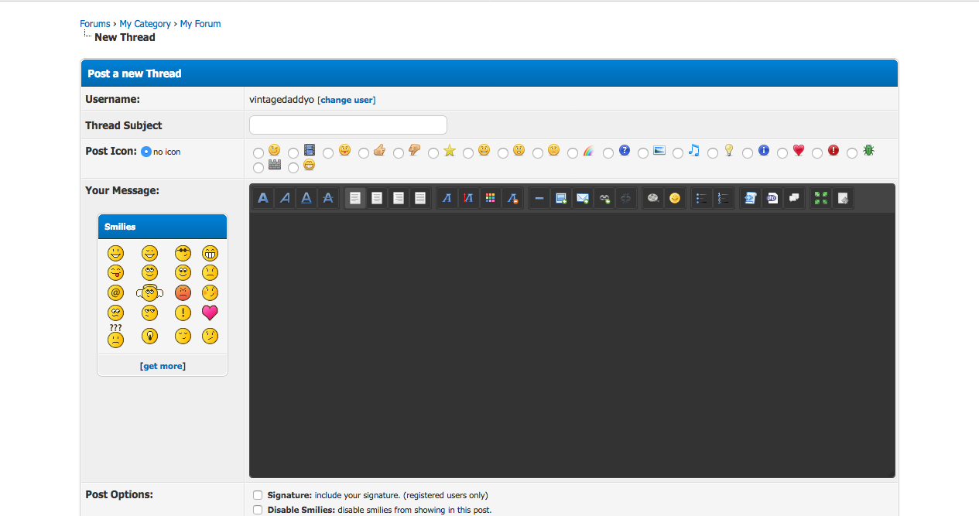Toggle bold text formatting in editor
979x516 pixels.
click(263, 198)
